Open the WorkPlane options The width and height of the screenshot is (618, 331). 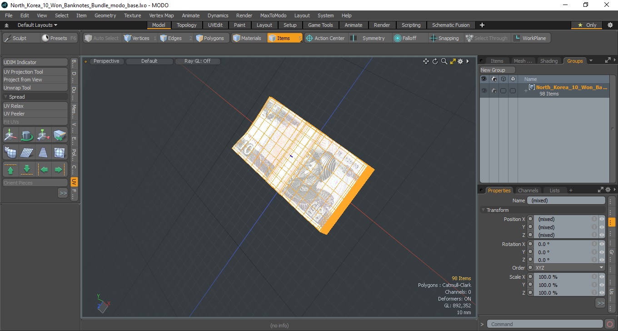(x=531, y=38)
